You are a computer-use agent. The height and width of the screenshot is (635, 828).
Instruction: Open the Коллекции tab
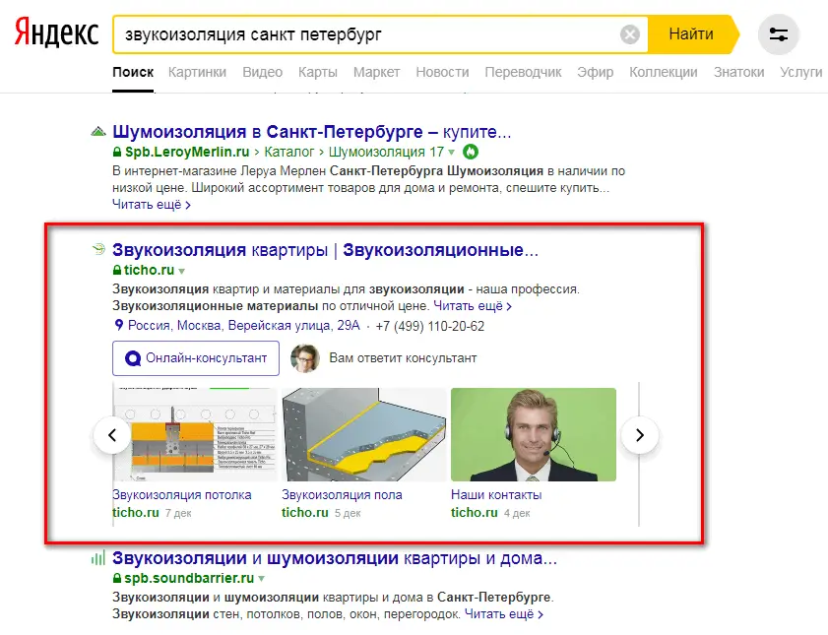[664, 72]
